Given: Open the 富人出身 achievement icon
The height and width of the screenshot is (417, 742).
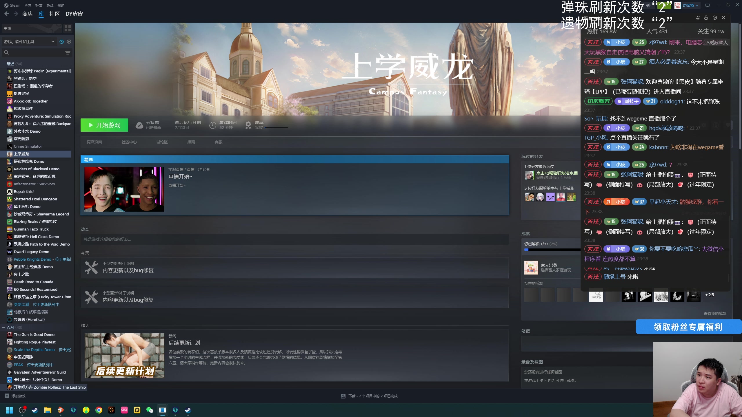Looking at the screenshot, I should [x=531, y=267].
